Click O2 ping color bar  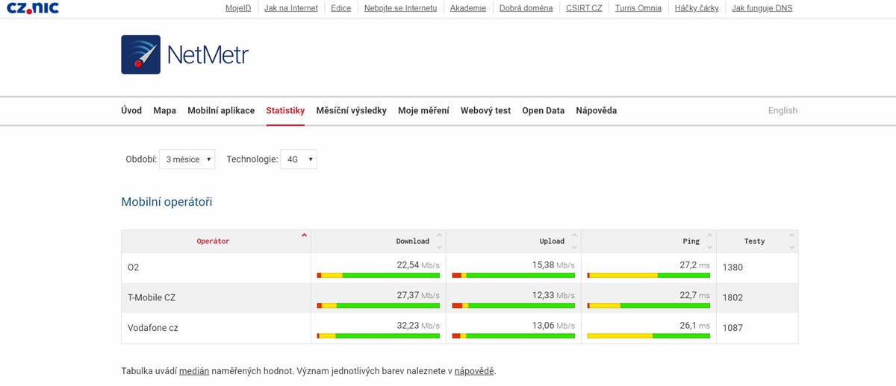tap(649, 275)
